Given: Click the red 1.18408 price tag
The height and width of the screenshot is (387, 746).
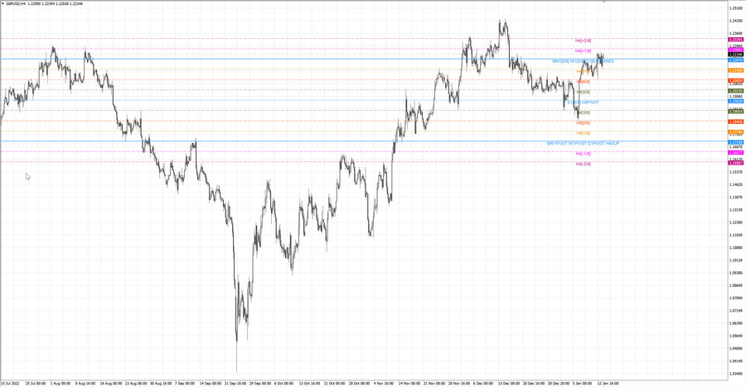Looking at the screenshot, I should coord(736,122).
